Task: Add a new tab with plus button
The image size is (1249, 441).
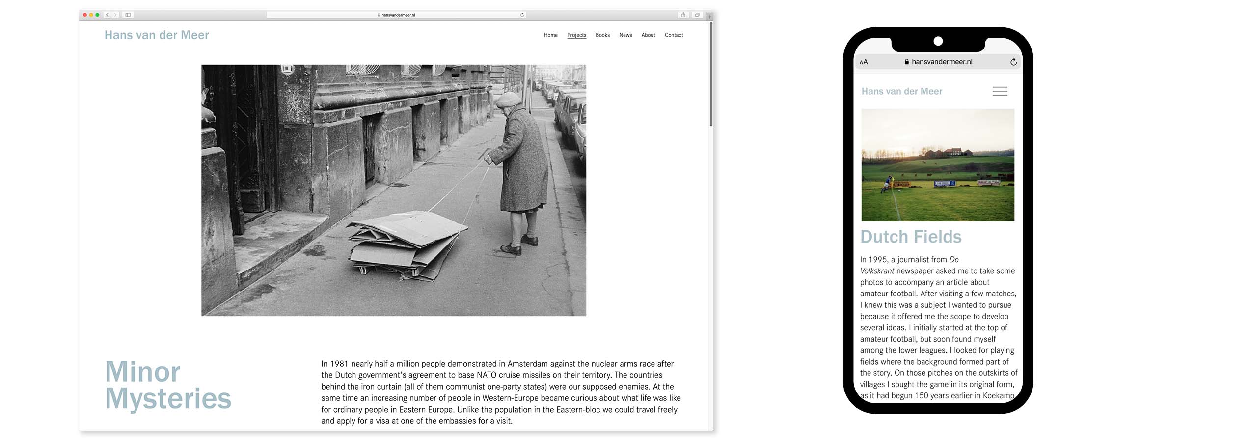Action: 709,17
